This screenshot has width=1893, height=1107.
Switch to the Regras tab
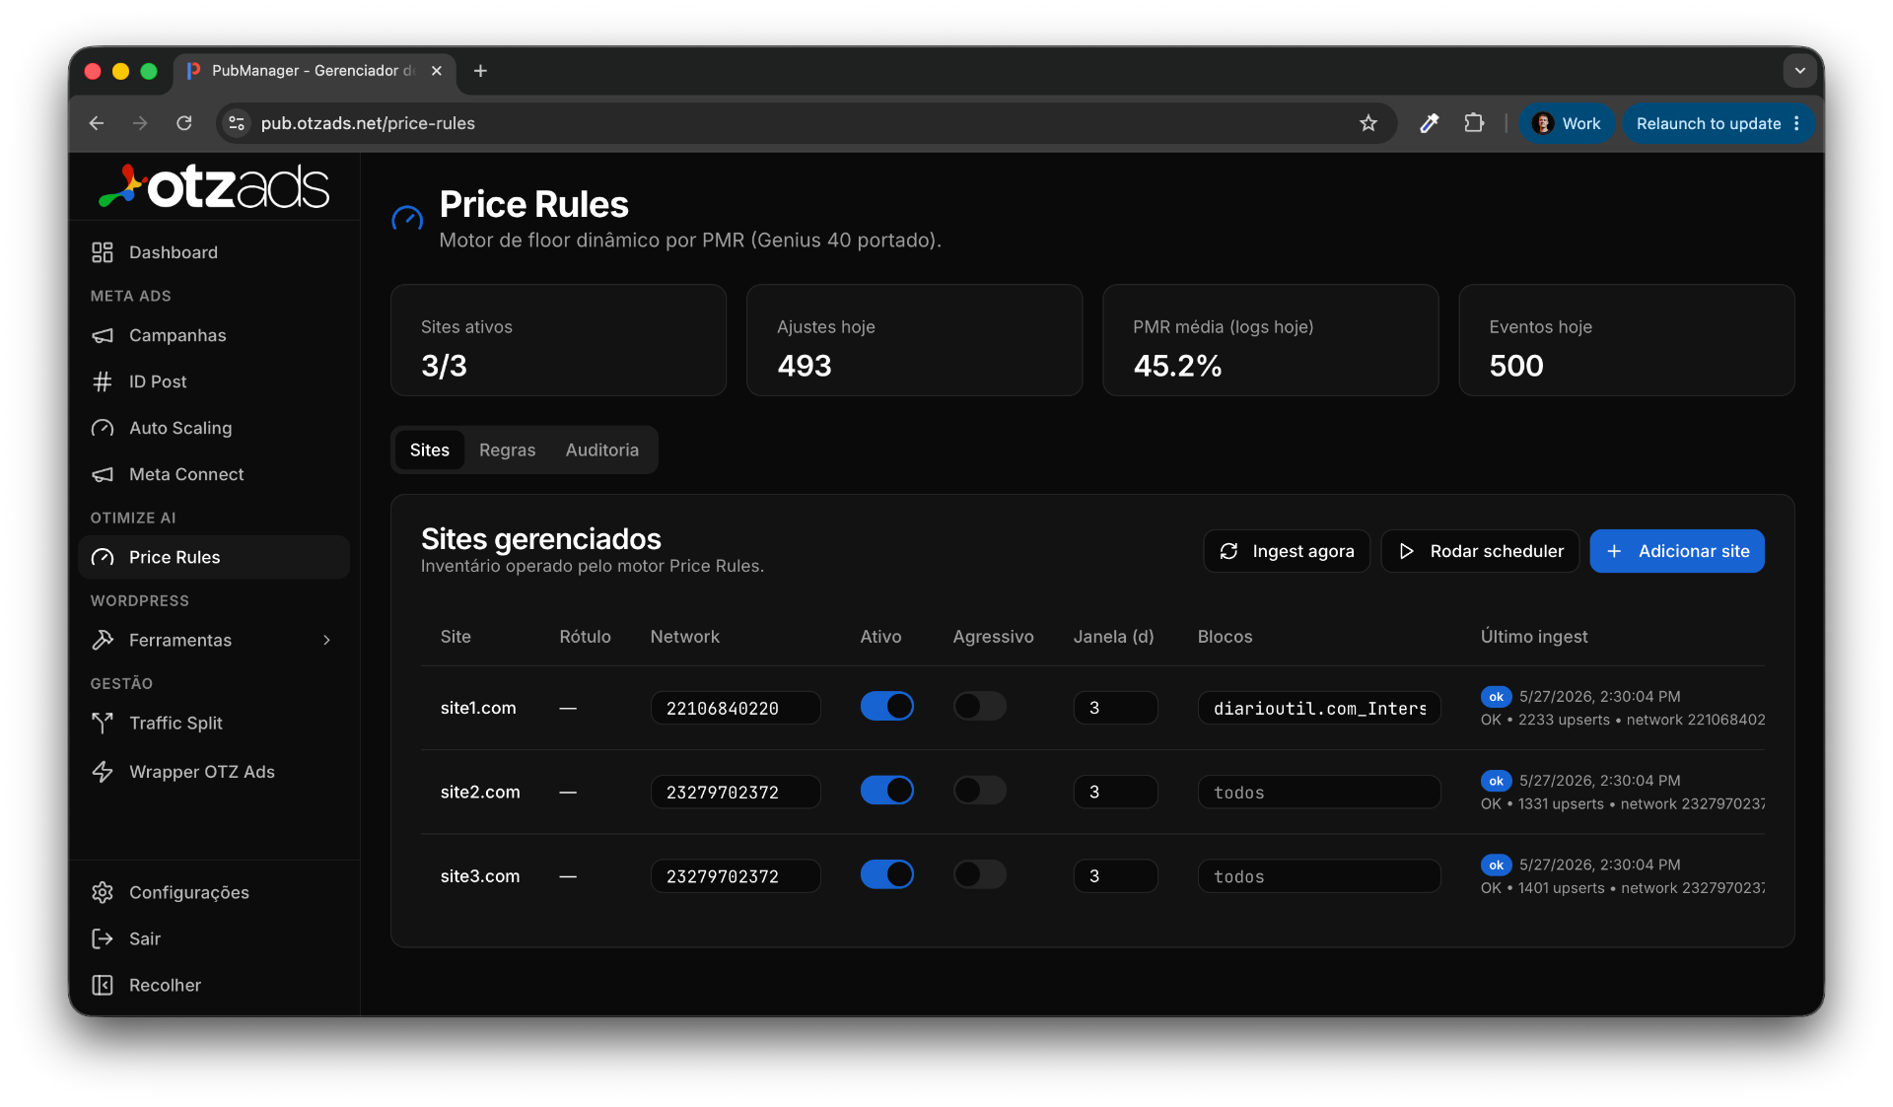click(507, 450)
